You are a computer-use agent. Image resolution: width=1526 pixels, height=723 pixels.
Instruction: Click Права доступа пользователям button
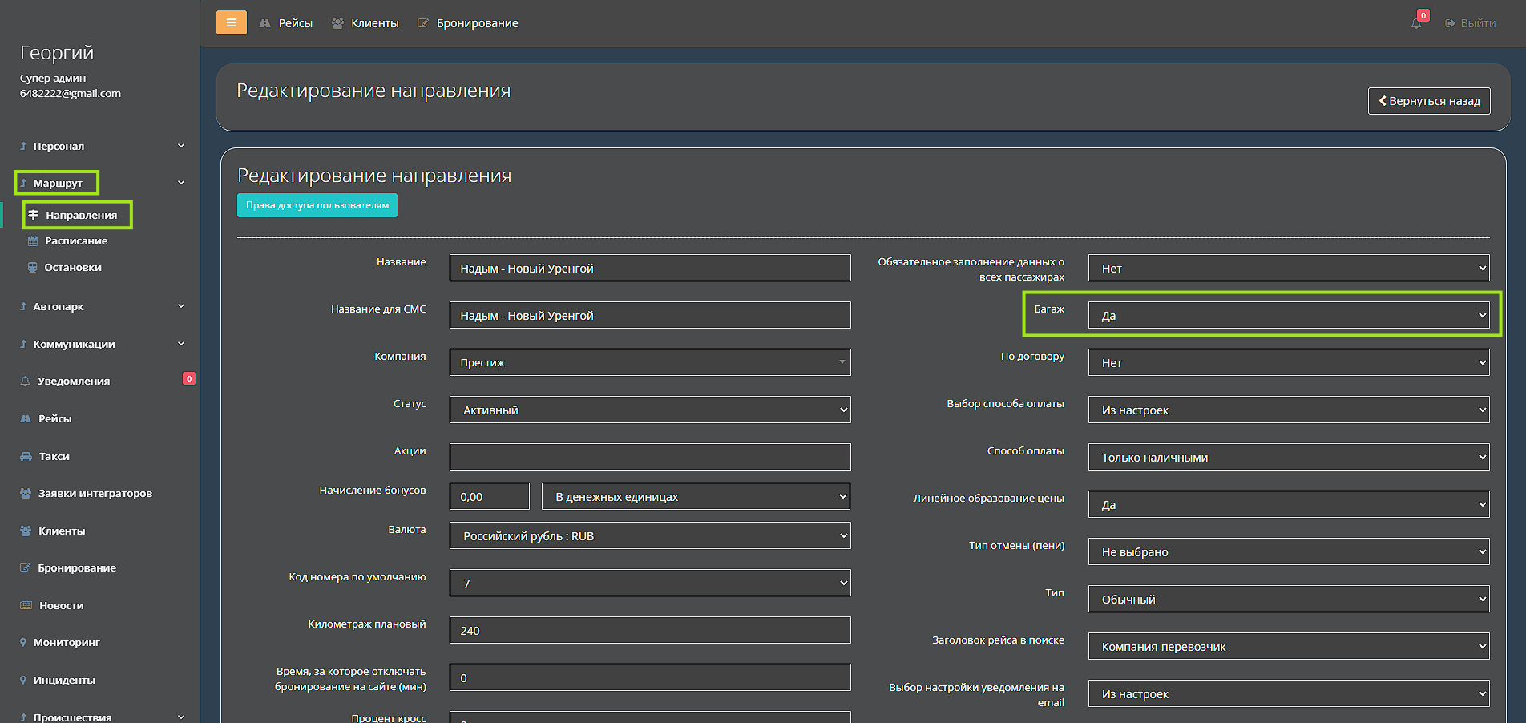317,205
